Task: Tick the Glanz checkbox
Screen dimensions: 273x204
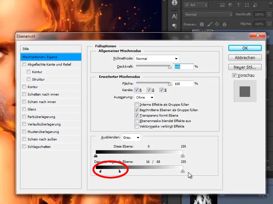Action: 24,109
